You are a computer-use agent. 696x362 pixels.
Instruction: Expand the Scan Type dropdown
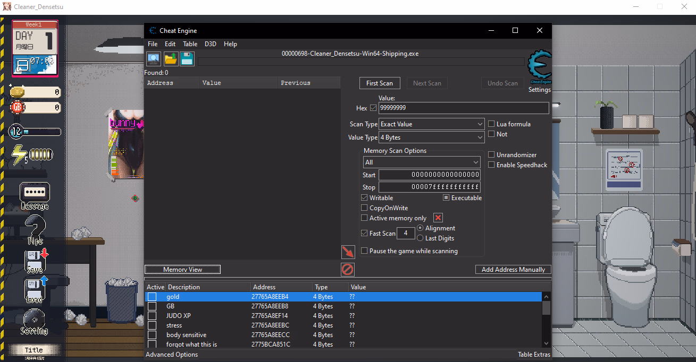(x=431, y=124)
